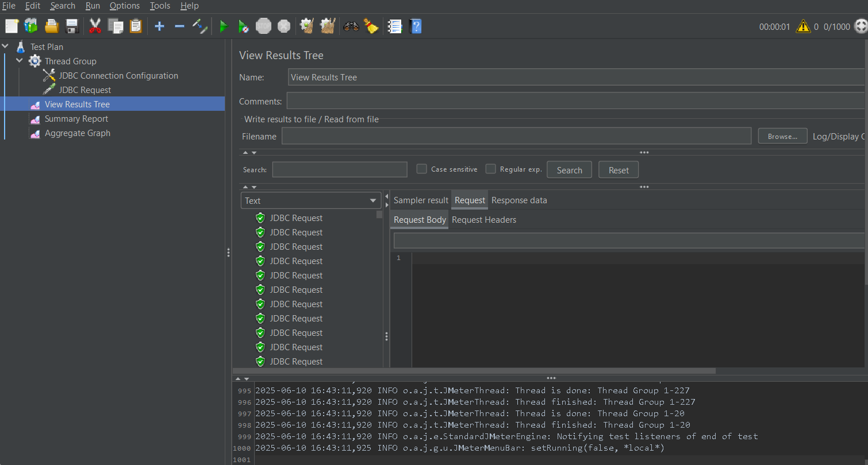This screenshot has width=868, height=465.
Task: Open the Templates icon in toolbar
Action: click(31, 26)
